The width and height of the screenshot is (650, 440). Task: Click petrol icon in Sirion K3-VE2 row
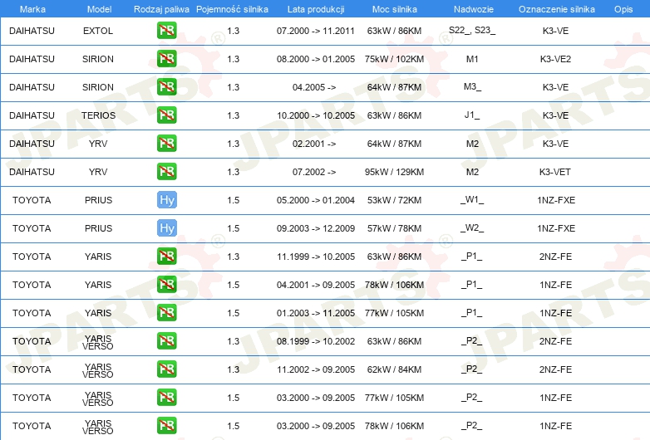(x=166, y=59)
